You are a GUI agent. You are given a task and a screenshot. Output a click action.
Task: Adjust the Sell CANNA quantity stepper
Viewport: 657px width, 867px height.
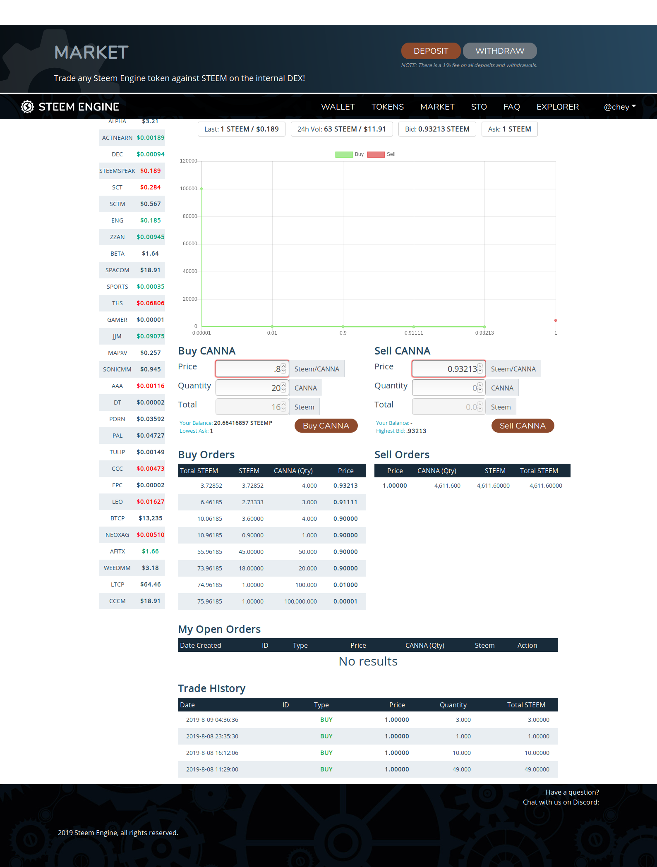pyautogui.click(x=480, y=388)
